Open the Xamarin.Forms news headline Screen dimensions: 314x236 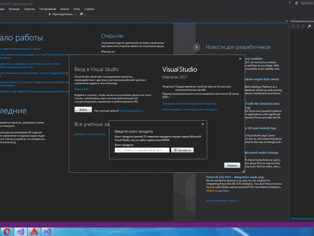[262, 104]
